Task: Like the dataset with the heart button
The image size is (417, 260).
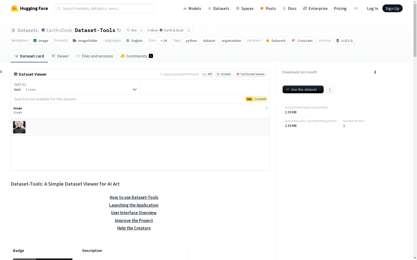Action: [x=132, y=30]
